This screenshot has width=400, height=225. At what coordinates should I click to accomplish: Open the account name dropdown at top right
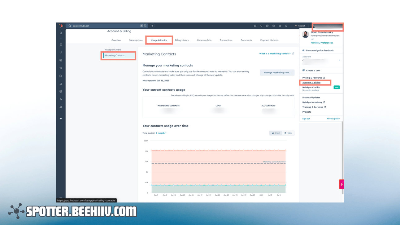pyautogui.click(x=328, y=26)
